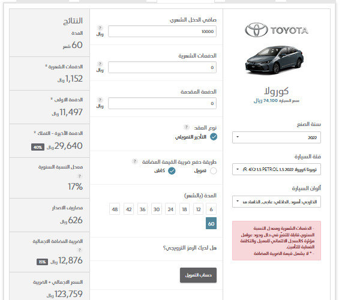Click help icon next to VAT payment method
This screenshot has width=342, height=300.
coord(135,161)
